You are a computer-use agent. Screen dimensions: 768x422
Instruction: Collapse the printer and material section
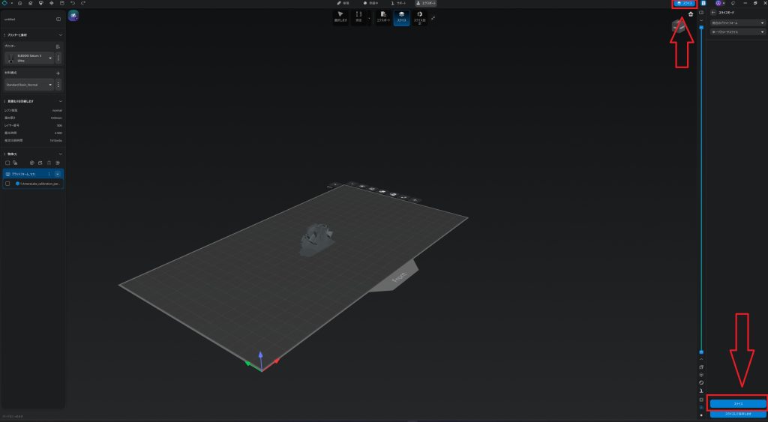[60, 34]
